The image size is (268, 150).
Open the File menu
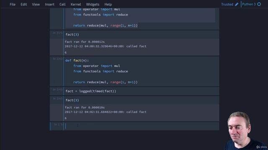(x=13, y=5)
